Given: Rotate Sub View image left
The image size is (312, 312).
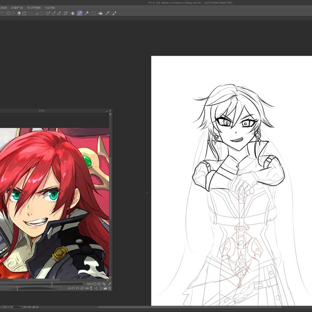Looking at the screenshot, I should pyautogui.click(x=73, y=288).
